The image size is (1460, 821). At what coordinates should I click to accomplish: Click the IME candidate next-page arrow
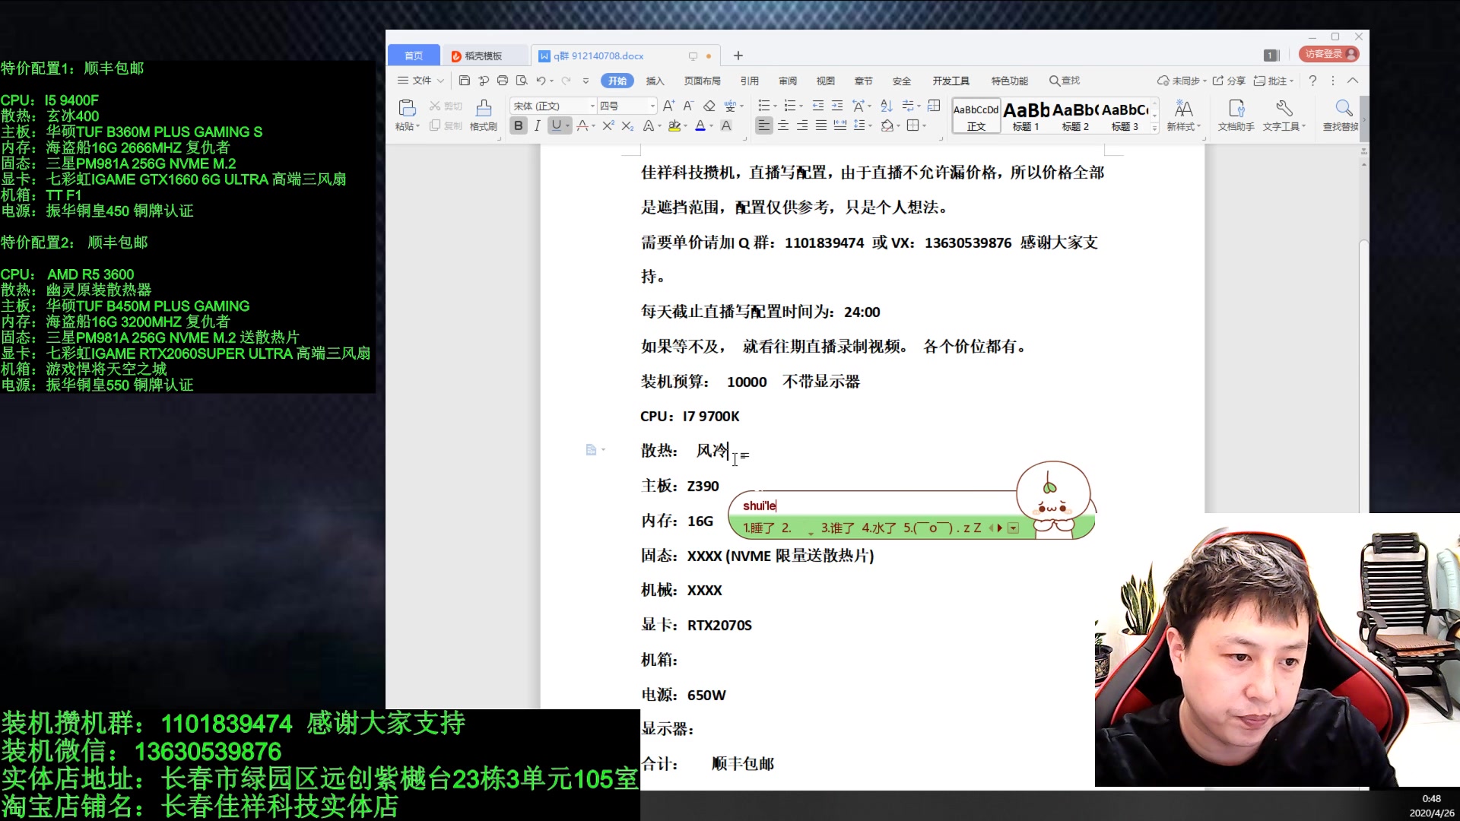(x=999, y=528)
